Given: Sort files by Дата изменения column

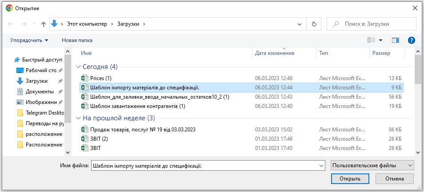Looking at the screenshot, I should coord(275,53).
